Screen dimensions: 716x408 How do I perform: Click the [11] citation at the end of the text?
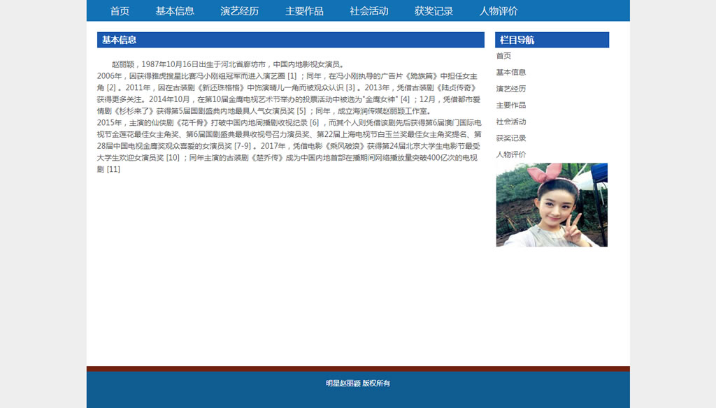pos(113,170)
